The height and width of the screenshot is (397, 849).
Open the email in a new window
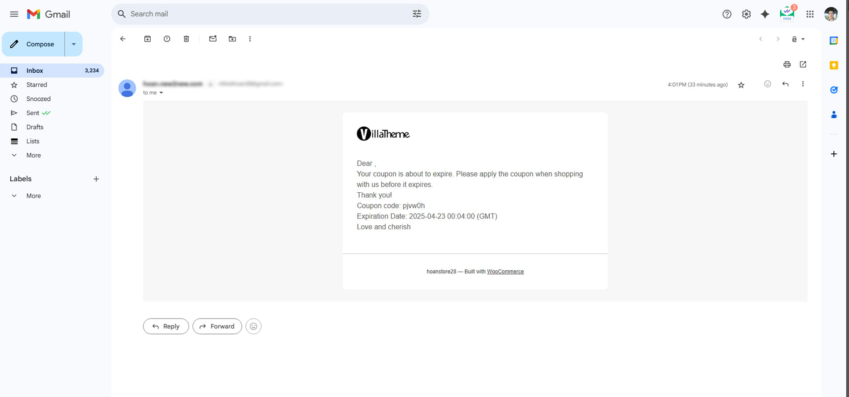tap(803, 64)
